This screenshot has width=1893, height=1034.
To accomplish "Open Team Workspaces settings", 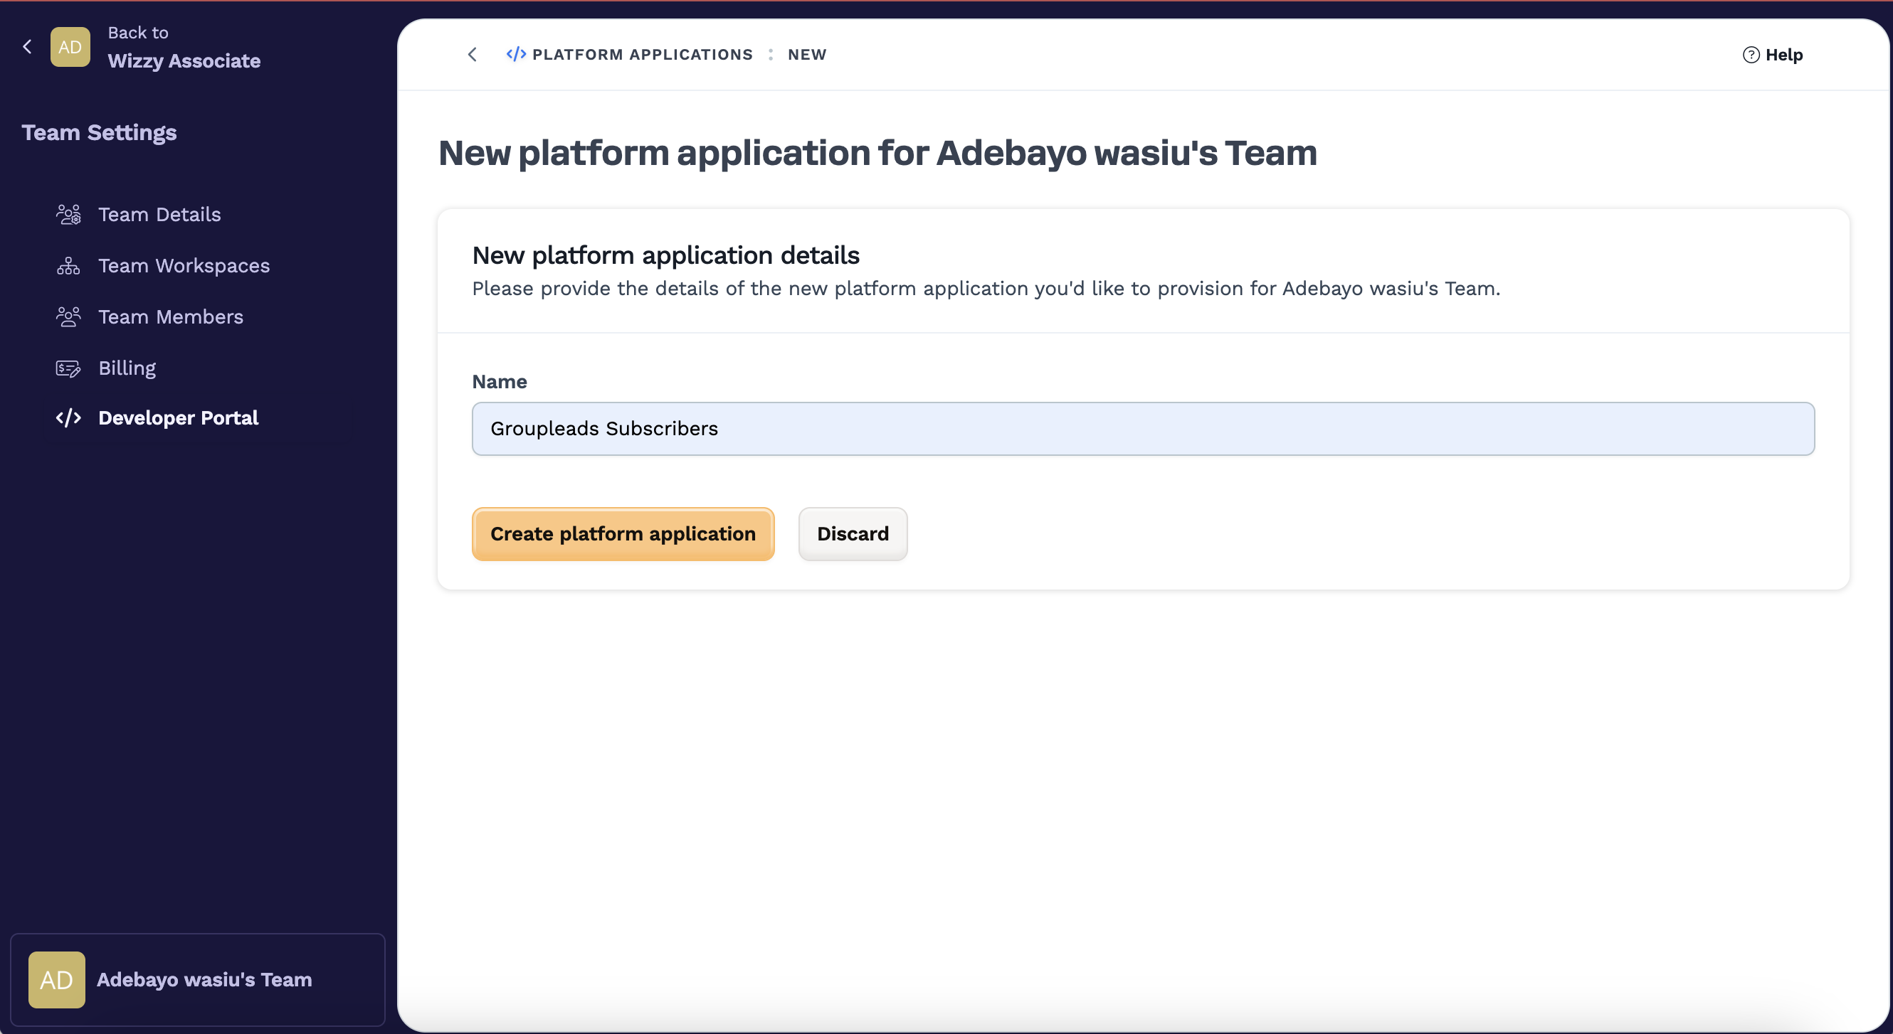I will 184,266.
